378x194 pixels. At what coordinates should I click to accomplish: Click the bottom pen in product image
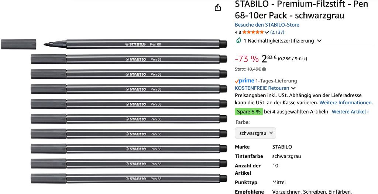coord(129,179)
